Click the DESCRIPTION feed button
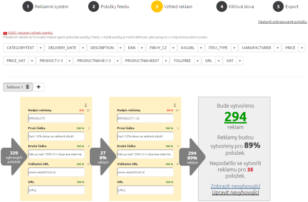This screenshot has height=202, width=308. [102, 48]
